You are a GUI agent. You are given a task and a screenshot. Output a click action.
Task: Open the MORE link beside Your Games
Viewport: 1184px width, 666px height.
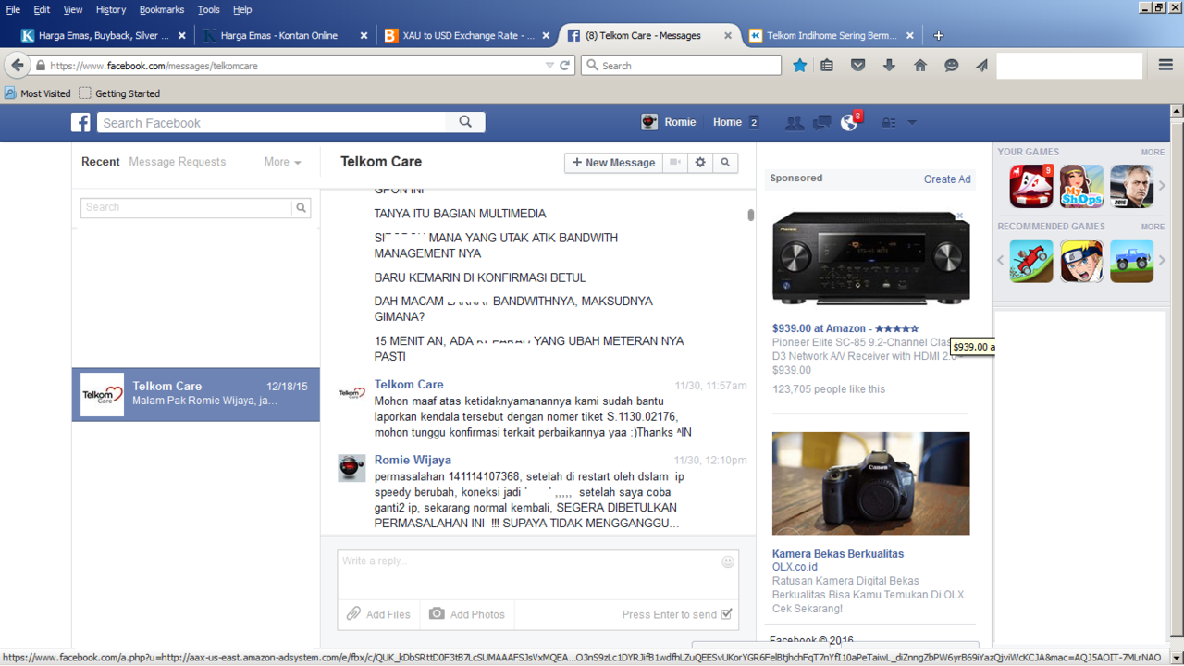[x=1153, y=152]
